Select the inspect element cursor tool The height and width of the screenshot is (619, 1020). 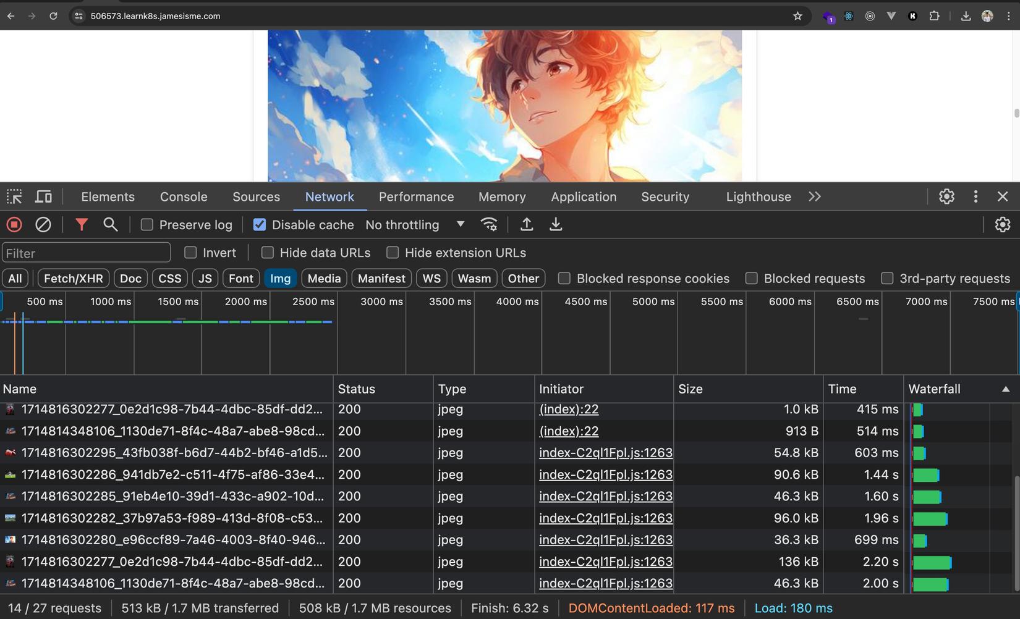pyautogui.click(x=14, y=196)
